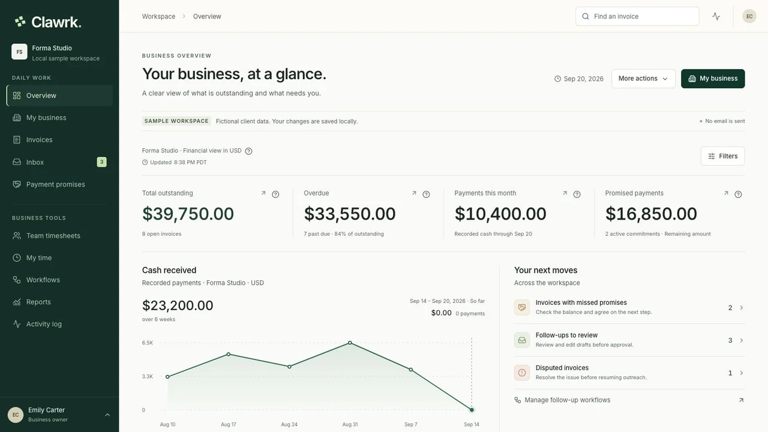Open Total outstanding details arrow icon

(x=263, y=193)
